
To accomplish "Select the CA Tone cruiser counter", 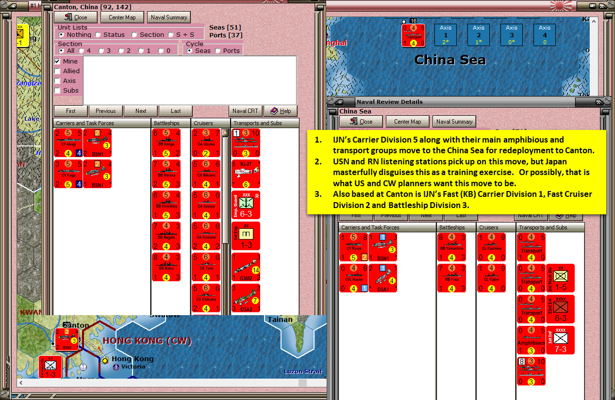I will (x=206, y=267).
